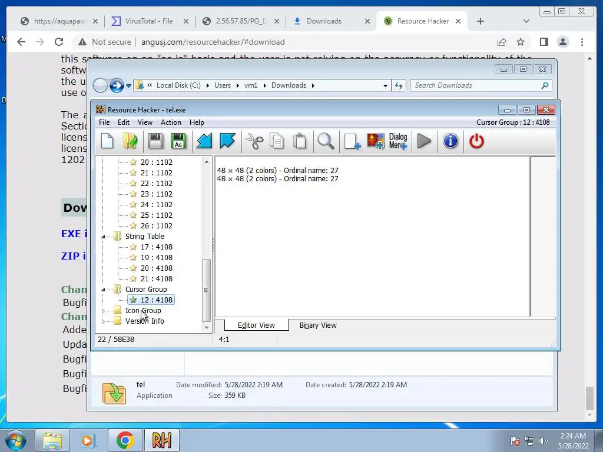Collapse the String Table tree node

[103, 237]
